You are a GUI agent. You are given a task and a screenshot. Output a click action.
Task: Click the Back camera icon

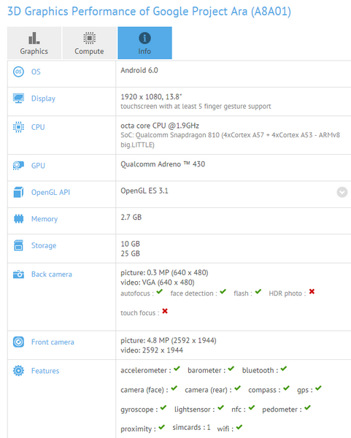coord(18,274)
